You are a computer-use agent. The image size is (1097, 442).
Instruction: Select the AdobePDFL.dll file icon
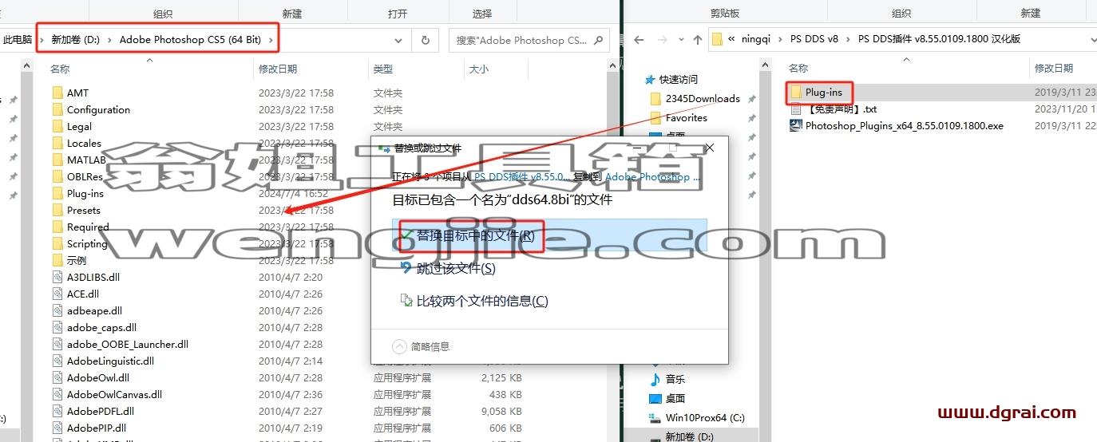pyautogui.click(x=57, y=411)
